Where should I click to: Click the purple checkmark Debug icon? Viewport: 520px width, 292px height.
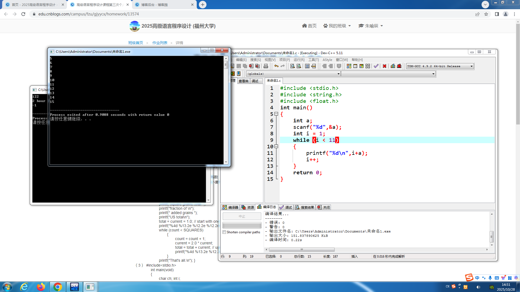(x=376, y=66)
